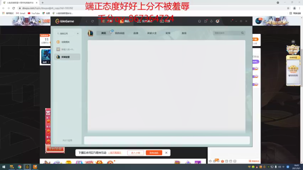Screen dimensions: 303x170
Task: Switch to the 发现 tab
Action: point(168,33)
